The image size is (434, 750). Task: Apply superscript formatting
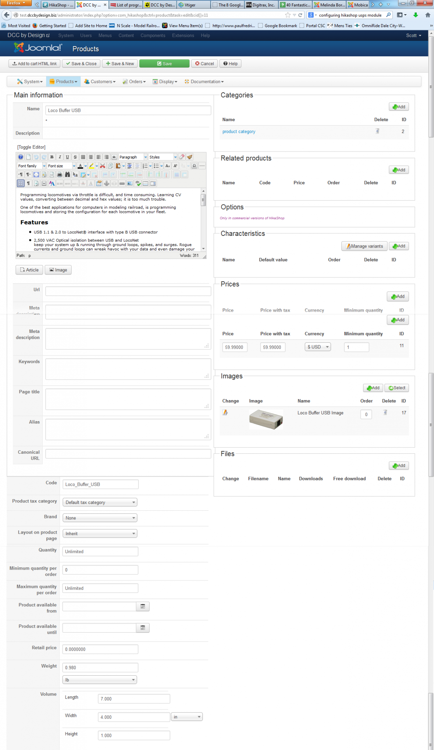(175, 166)
